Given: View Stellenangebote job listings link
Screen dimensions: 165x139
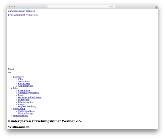Looking at the screenshot, I should (26, 111).
